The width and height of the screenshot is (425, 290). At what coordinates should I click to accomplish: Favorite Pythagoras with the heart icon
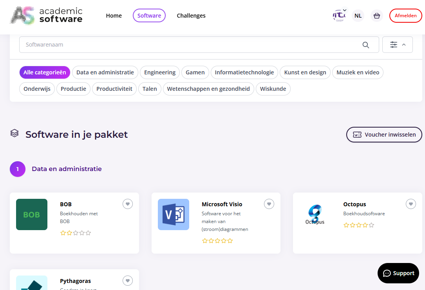click(128, 281)
